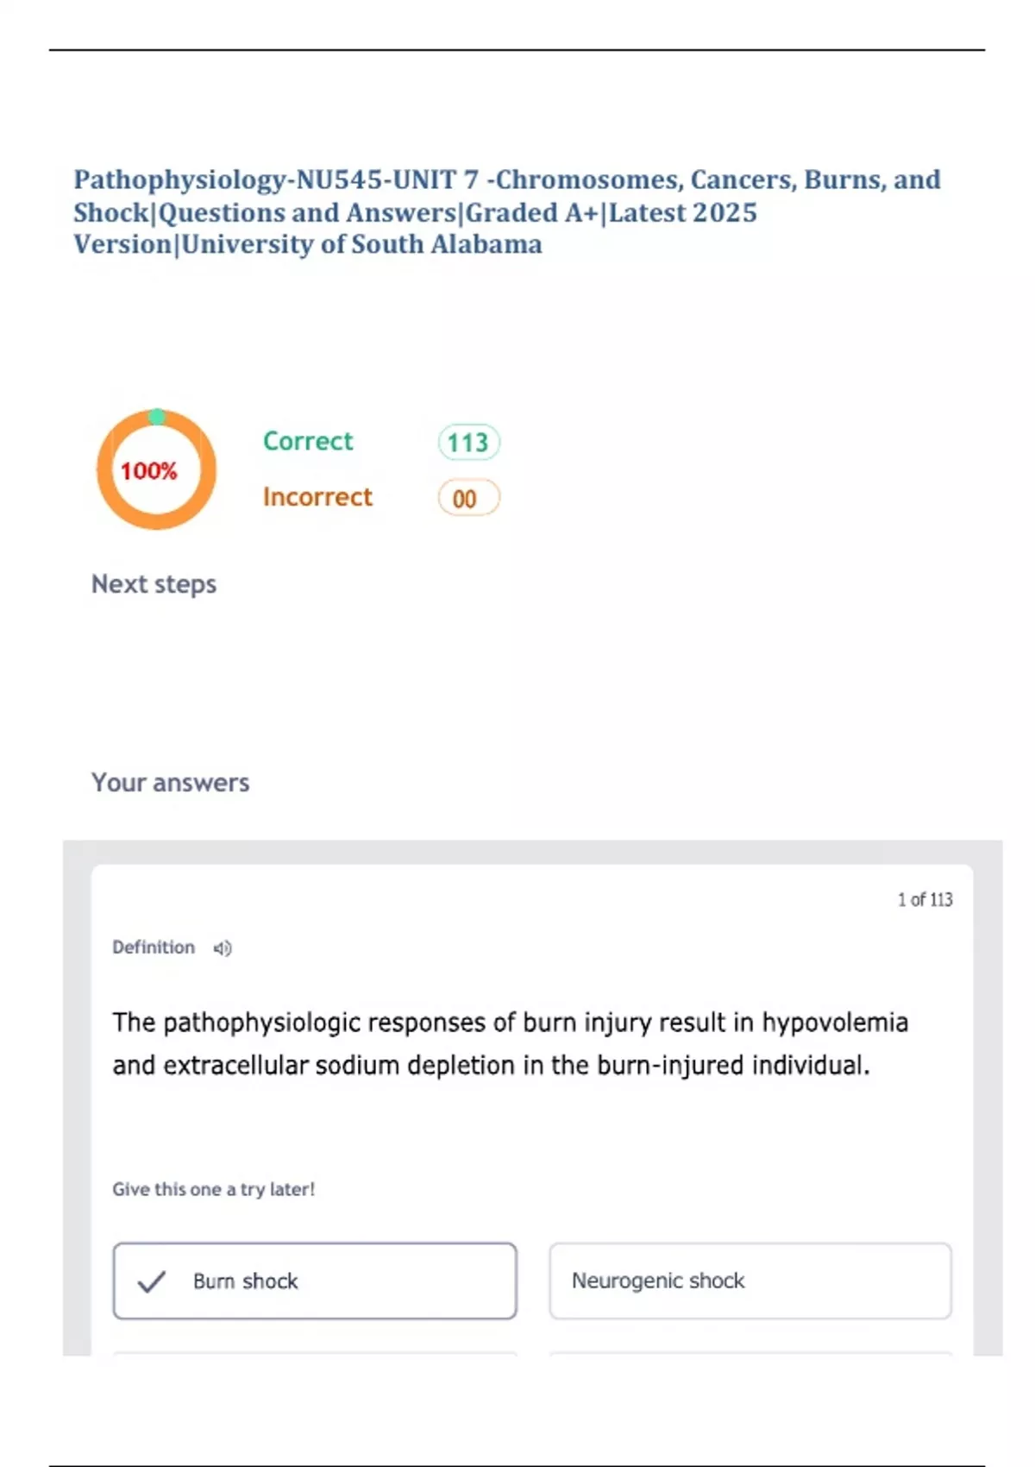Image resolution: width=1035 pixels, height=1467 pixels.
Task: Choose the Neurogenic shock answer option
Action: point(750,1281)
